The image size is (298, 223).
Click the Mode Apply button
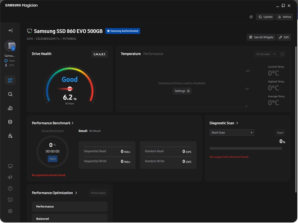(x=98, y=193)
